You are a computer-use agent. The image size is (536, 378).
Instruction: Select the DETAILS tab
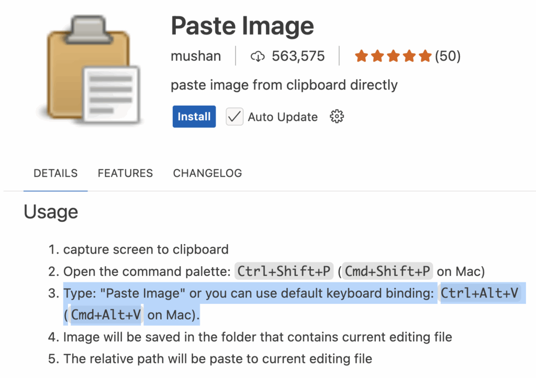[x=55, y=173]
